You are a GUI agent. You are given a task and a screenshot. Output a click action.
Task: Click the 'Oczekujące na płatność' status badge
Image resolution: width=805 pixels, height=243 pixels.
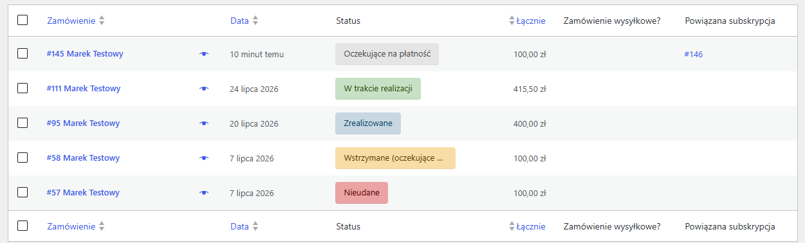[387, 54]
